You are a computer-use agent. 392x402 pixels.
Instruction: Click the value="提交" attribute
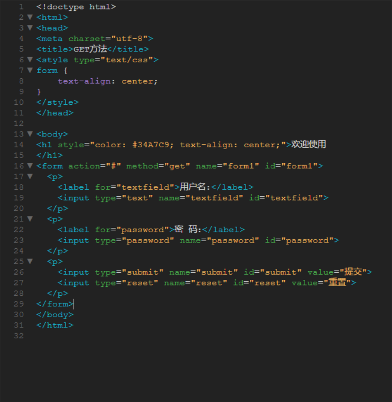click(337, 272)
